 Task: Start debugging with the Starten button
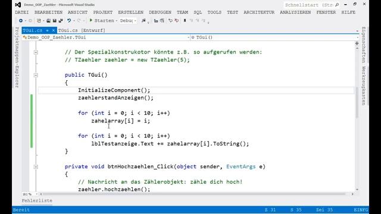[x=102, y=21]
